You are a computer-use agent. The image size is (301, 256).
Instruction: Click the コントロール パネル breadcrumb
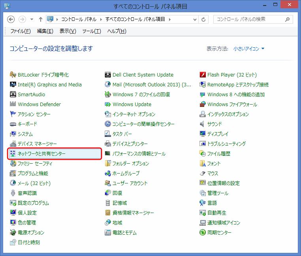tap(79, 19)
